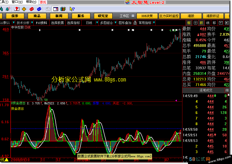Click the F10资料 toolbar item
The image size is (232, 164).
click(41, 23)
